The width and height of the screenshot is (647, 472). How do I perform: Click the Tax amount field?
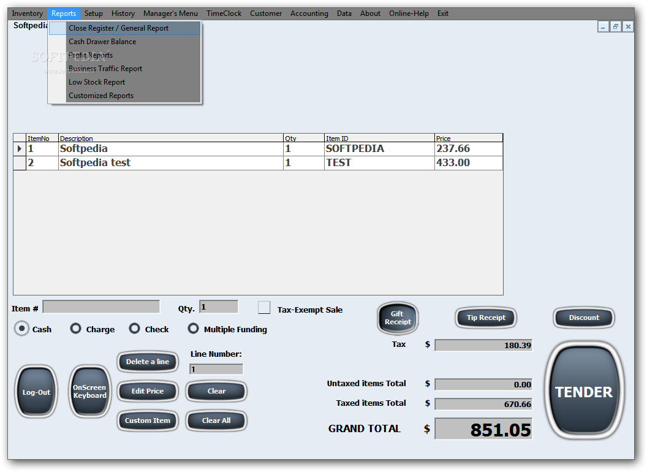pyautogui.click(x=483, y=345)
